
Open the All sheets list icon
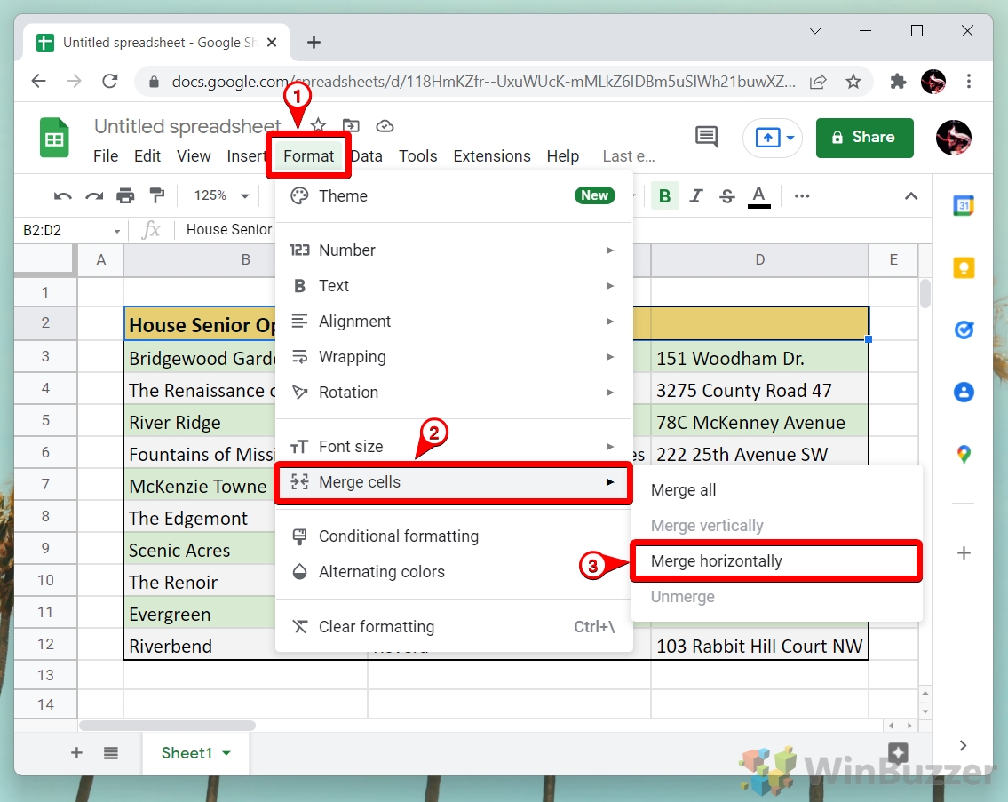coord(111,753)
